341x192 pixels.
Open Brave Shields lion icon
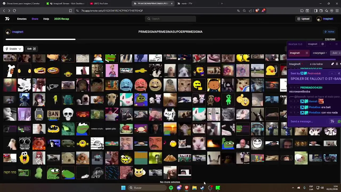coord(257,11)
